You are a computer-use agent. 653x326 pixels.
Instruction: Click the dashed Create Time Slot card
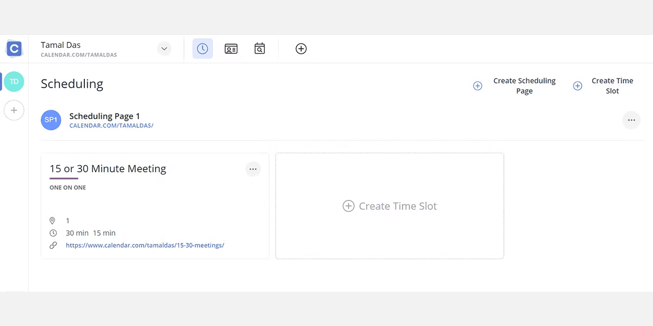click(390, 206)
